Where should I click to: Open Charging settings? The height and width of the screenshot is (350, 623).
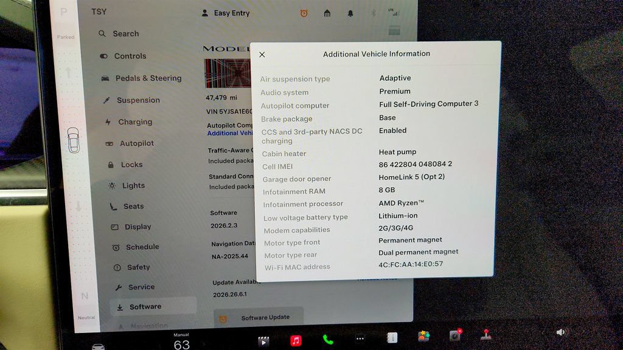click(x=129, y=122)
